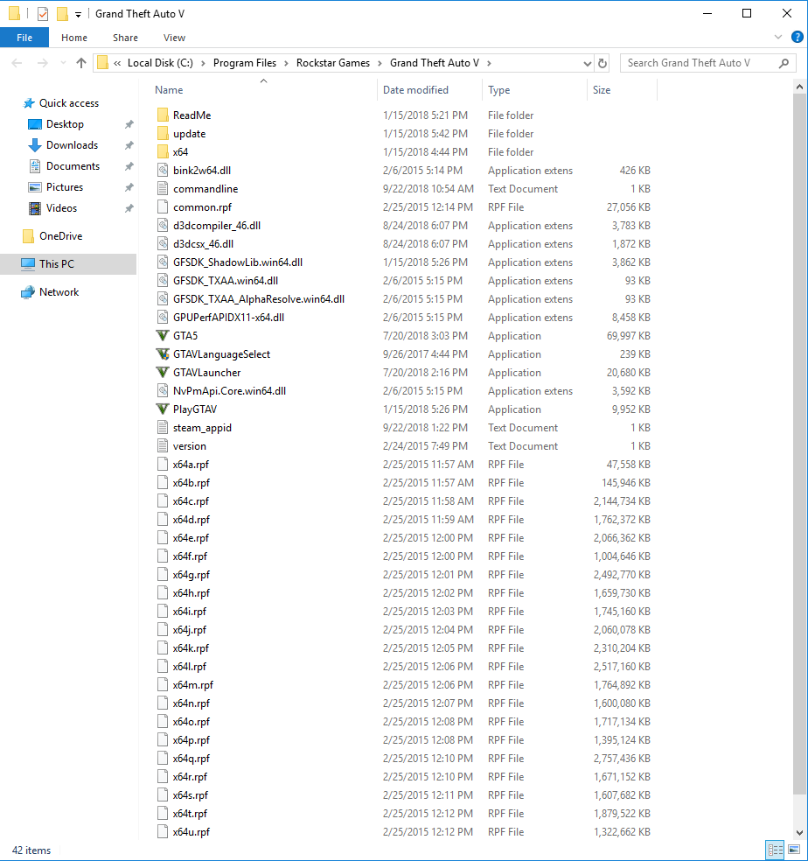
Task: Click the common.rpf file icon
Action: tap(163, 207)
